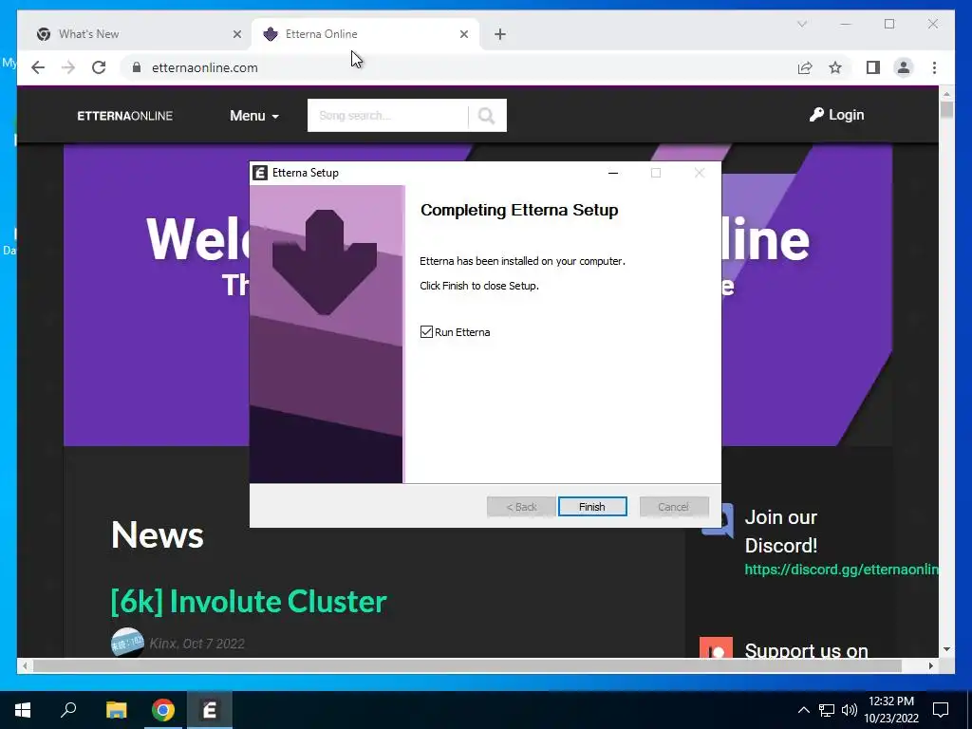This screenshot has width=972, height=729.
Task: Click the song search magnifier button
Action: tap(487, 115)
